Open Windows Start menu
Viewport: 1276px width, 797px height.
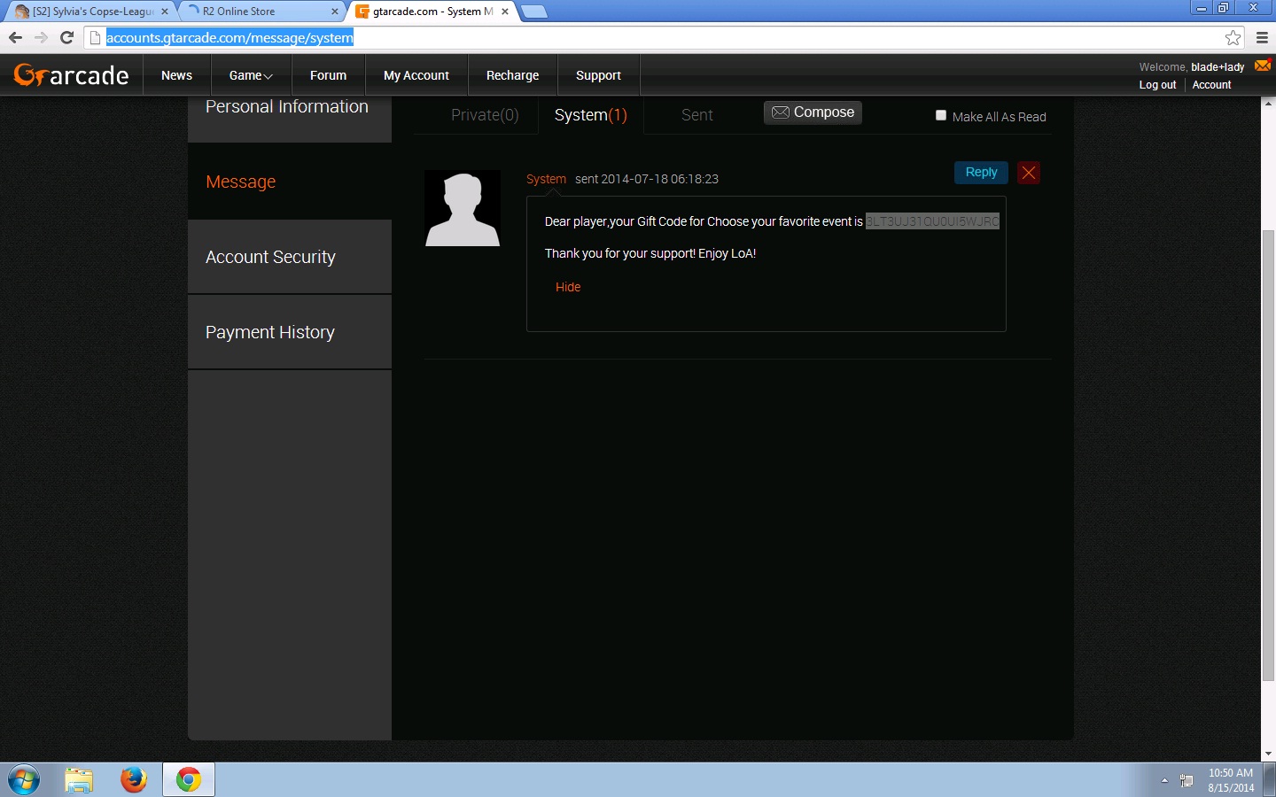click(24, 780)
